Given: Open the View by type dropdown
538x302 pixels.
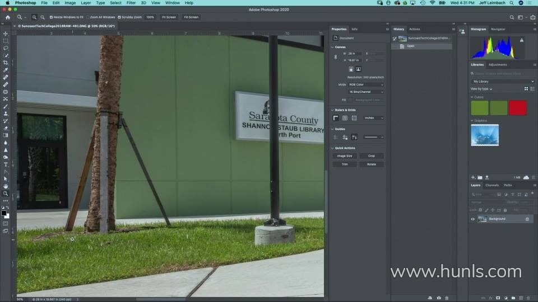Looking at the screenshot, I should pos(481,89).
